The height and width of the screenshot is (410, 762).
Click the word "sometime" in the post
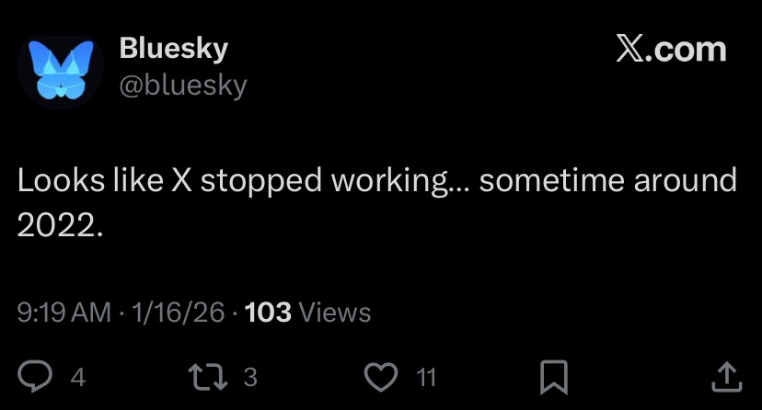(x=551, y=180)
